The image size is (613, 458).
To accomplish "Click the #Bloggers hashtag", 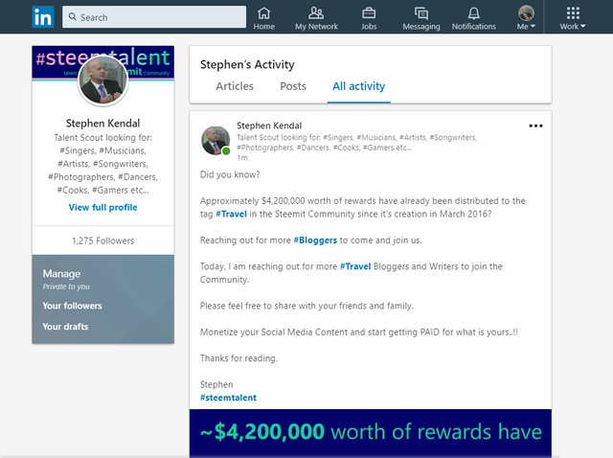I will (315, 240).
